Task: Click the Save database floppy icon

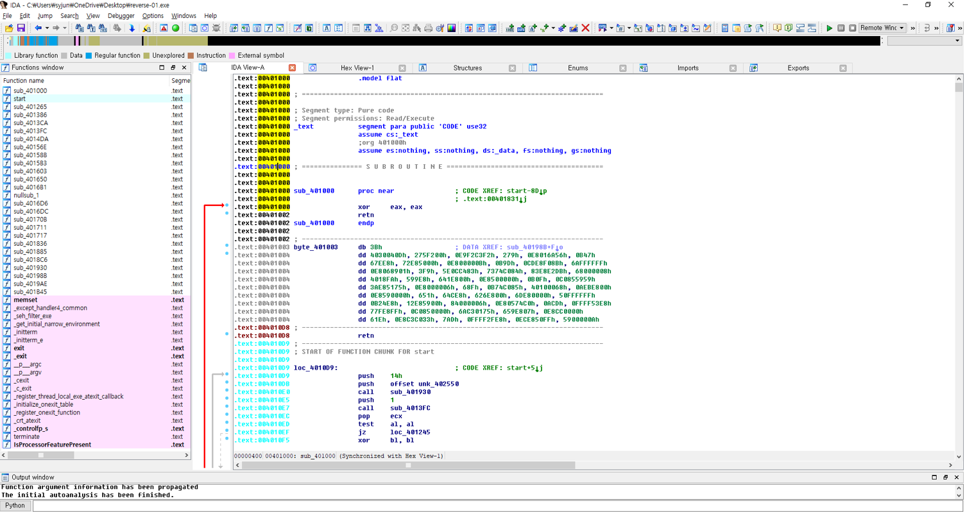Action: click(21, 28)
